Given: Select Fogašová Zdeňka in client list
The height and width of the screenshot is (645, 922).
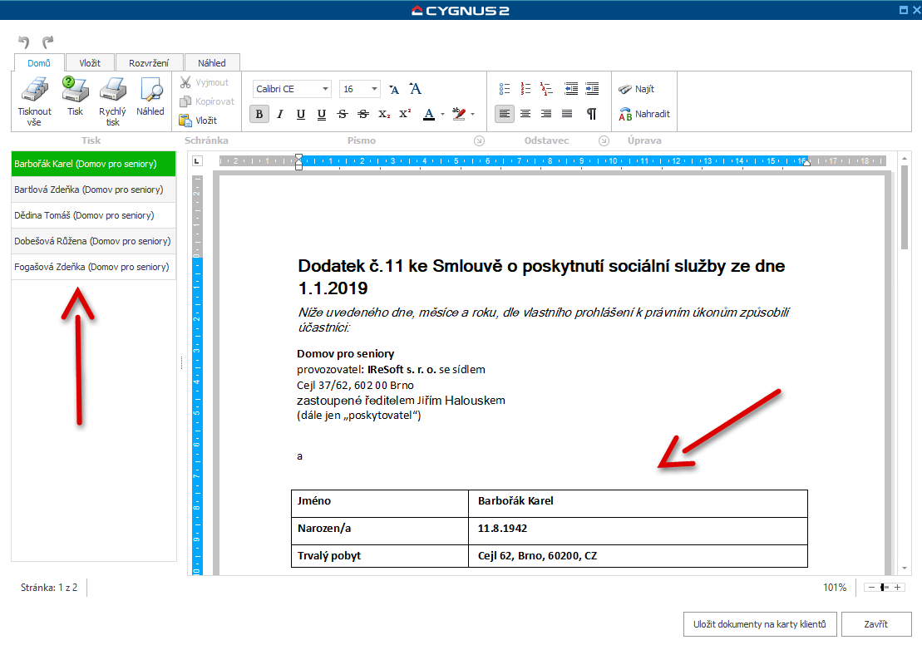Looking at the screenshot, I should (x=93, y=267).
